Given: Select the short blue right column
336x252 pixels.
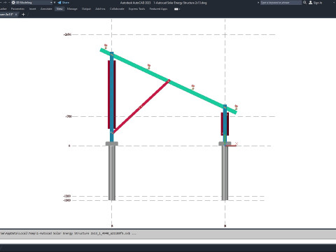Looking at the screenshot, I should pos(225,124).
